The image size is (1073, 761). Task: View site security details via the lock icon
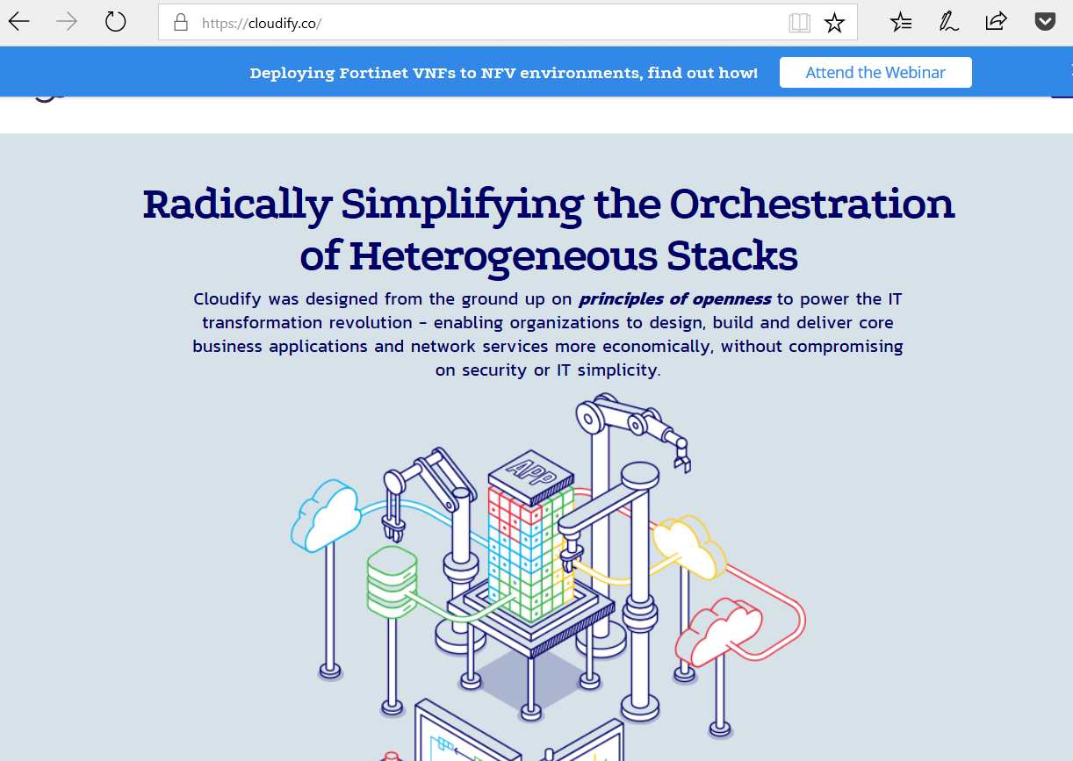(181, 24)
